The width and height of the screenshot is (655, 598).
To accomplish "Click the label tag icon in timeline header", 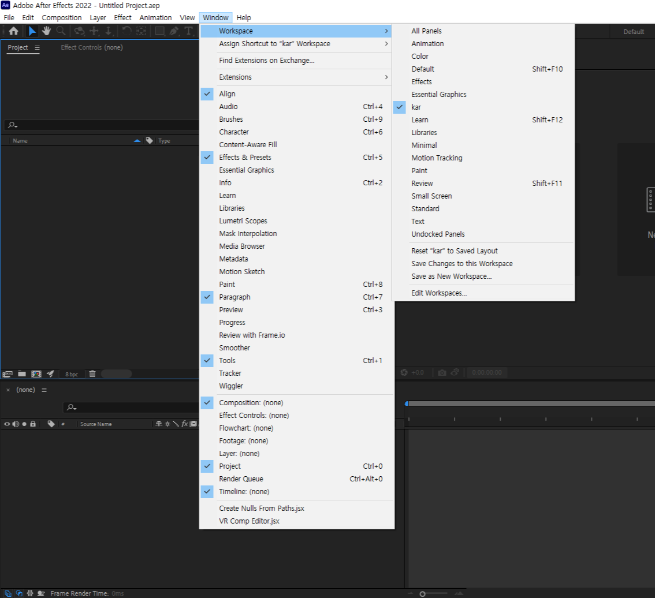I will coord(51,424).
